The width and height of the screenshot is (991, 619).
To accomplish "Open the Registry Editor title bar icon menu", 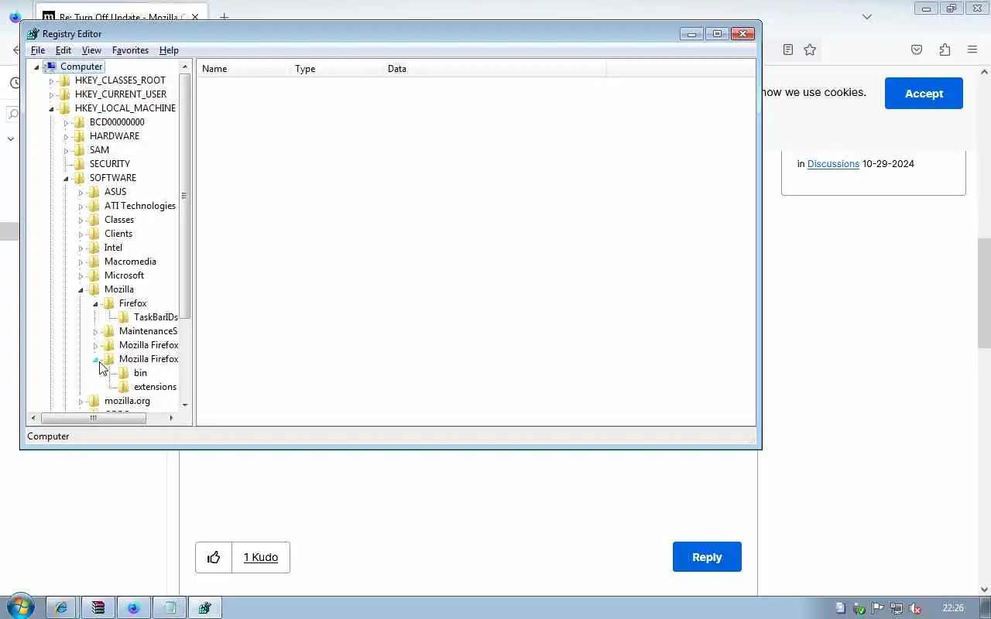I will [33, 34].
